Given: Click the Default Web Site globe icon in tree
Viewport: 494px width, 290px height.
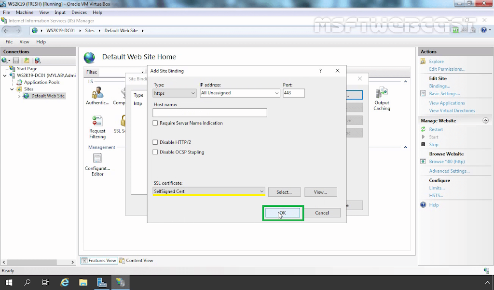Looking at the screenshot, I should tap(27, 96).
